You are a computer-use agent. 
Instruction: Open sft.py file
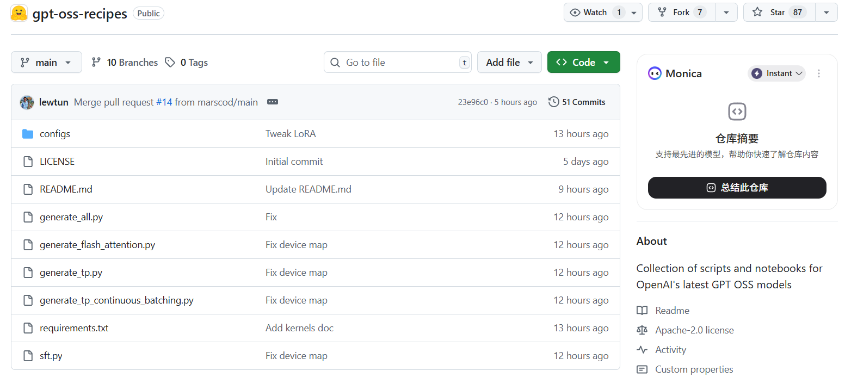click(51, 356)
